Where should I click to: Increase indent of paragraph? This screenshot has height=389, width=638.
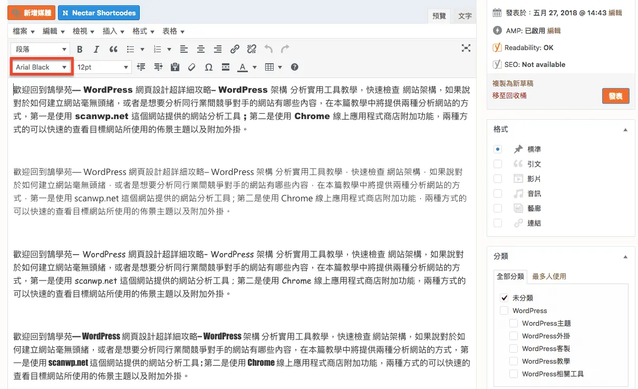click(x=158, y=67)
